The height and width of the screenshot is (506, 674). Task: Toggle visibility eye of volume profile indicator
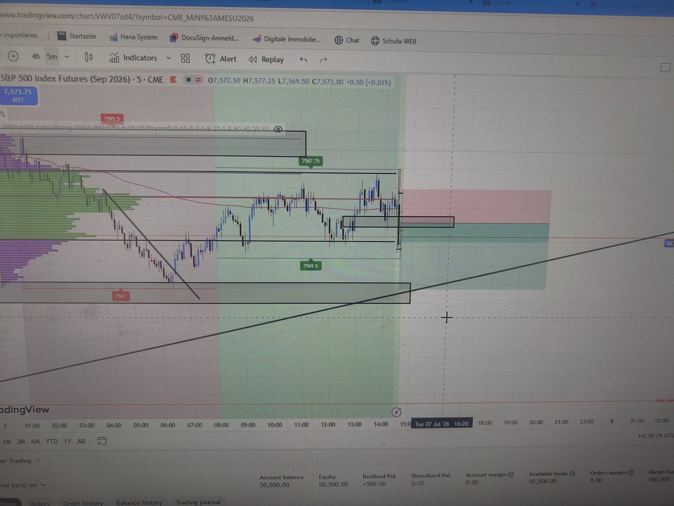(x=278, y=129)
